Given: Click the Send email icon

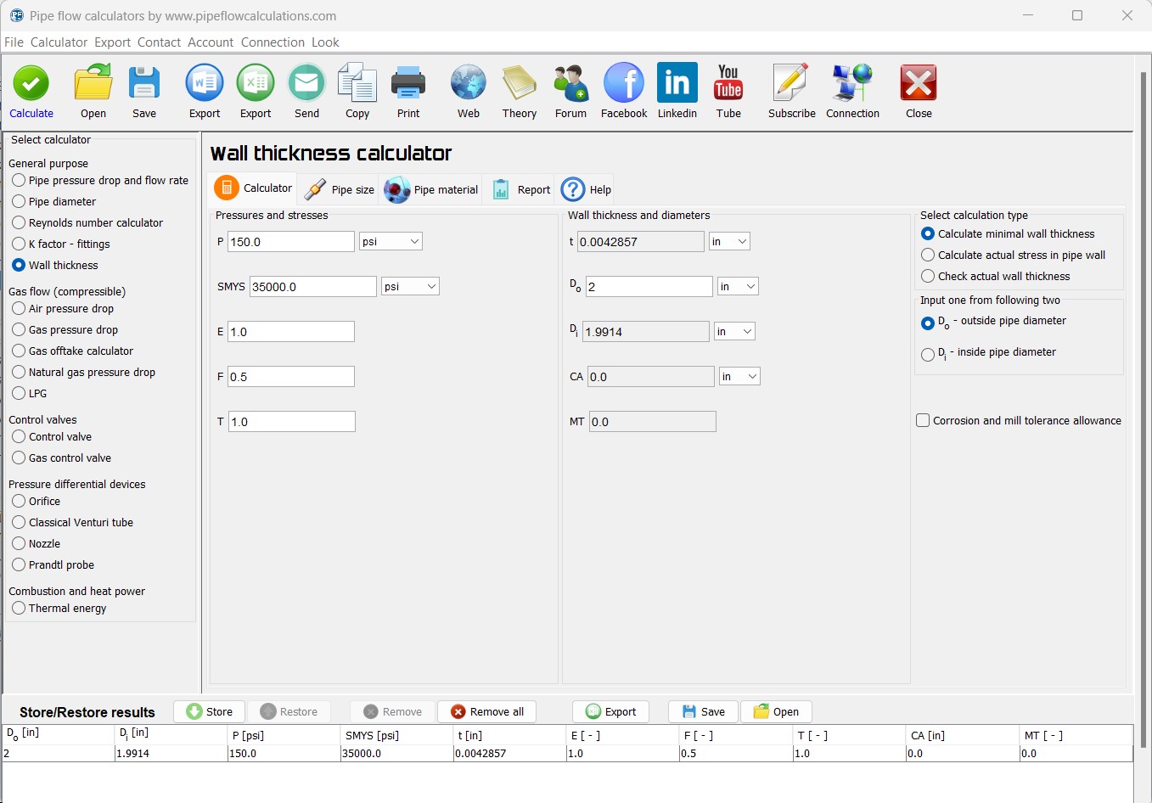Looking at the screenshot, I should click(306, 84).
